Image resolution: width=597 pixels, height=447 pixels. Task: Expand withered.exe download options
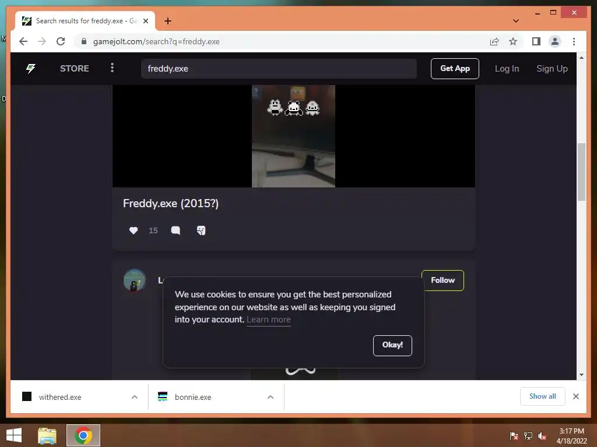pos(135,397)
